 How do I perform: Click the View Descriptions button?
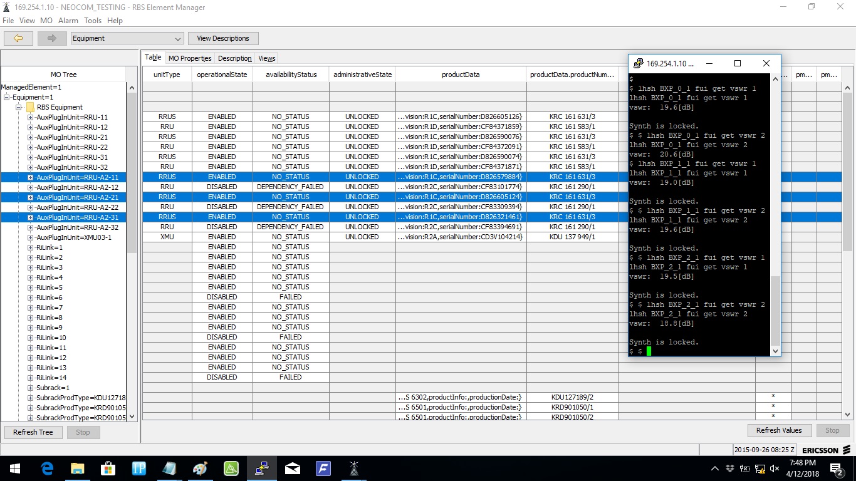pos(223,38)
